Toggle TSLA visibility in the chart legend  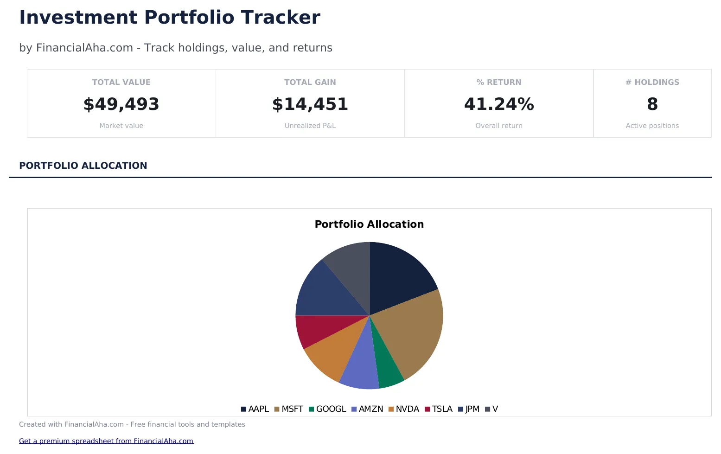tap(439, 409)
